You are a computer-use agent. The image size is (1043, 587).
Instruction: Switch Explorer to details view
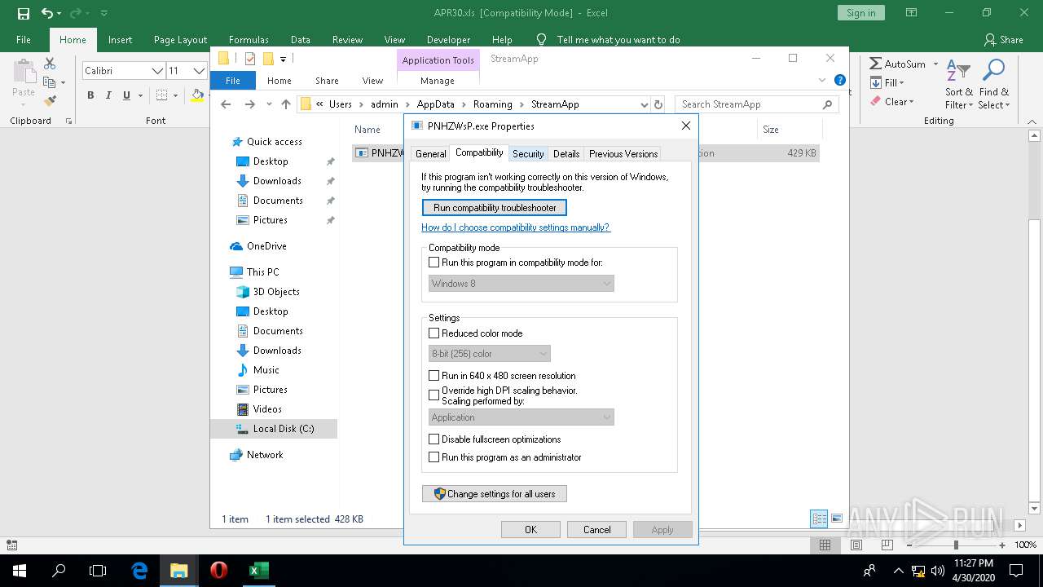[x=820, y=519]
